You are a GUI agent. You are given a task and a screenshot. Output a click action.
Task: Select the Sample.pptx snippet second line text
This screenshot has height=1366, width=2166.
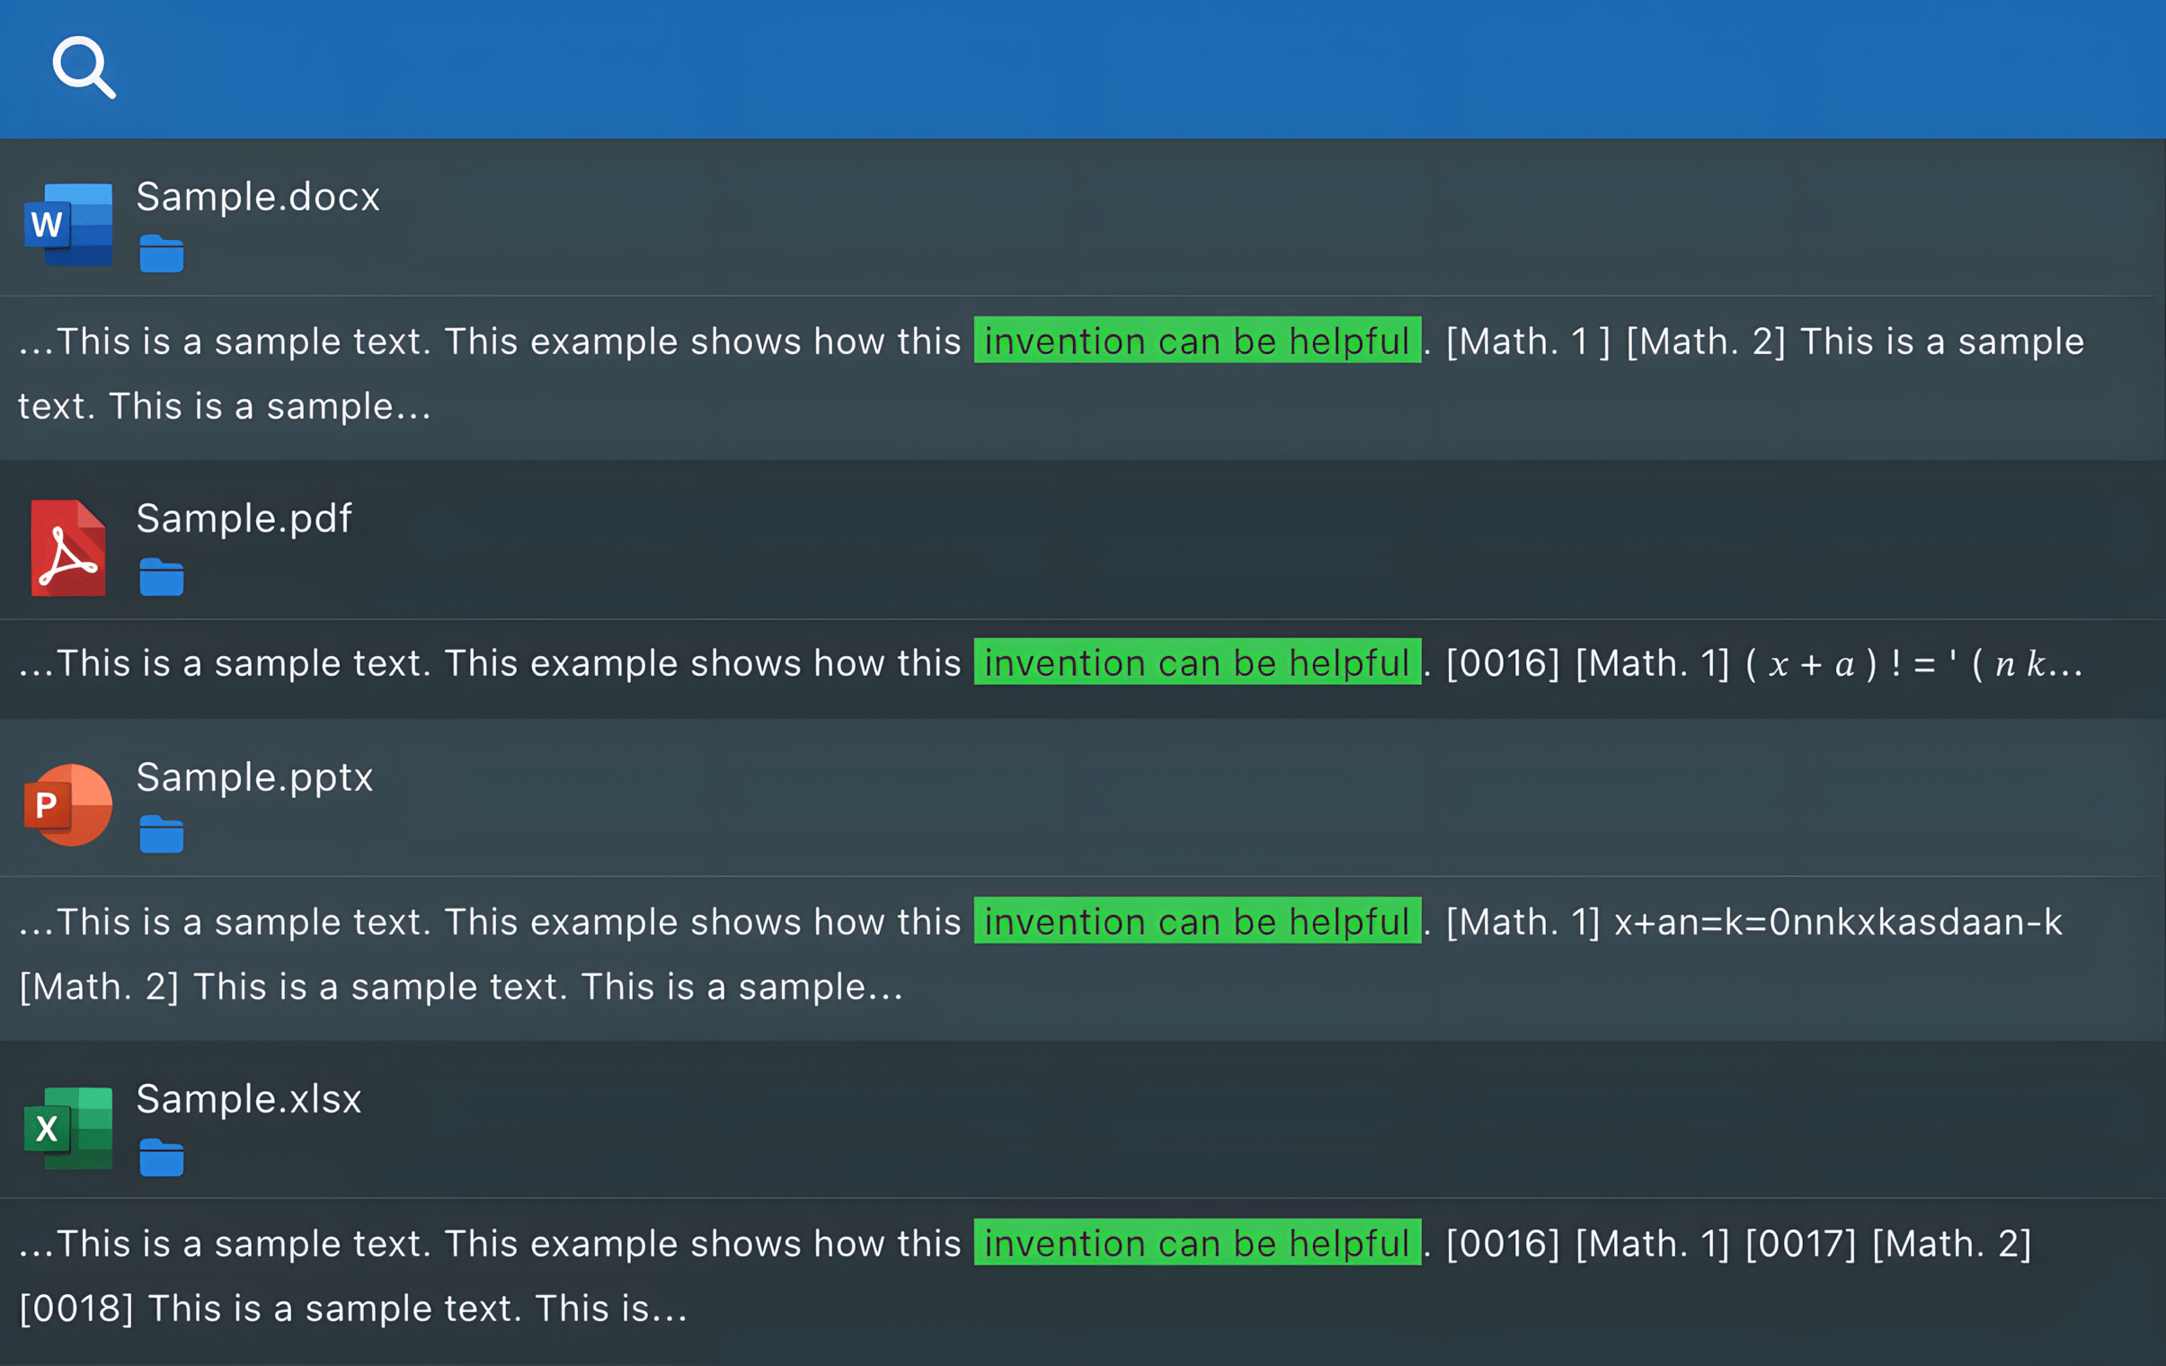pyautogui.click(x=460, y=987)
